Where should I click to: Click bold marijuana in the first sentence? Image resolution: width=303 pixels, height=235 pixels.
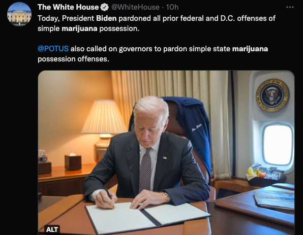pyautogui.click(x=79, y=28)
